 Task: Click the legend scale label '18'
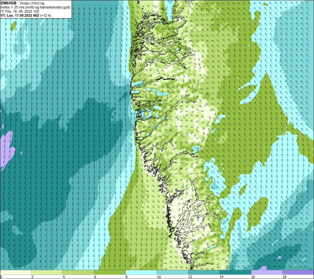pos(284,277)
